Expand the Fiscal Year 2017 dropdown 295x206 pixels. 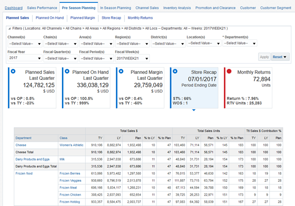click(x=25, y=58)
